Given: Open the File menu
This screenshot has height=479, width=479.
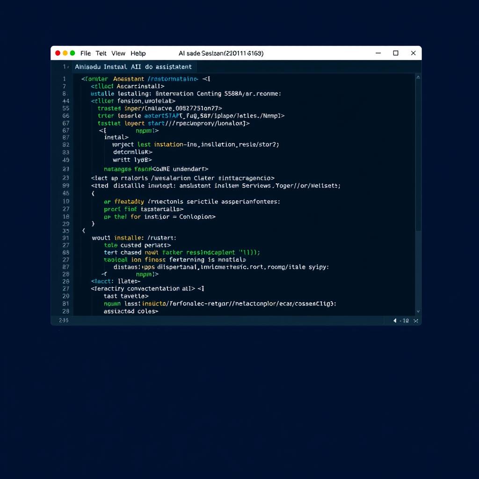Looking at the screenshot, I should (x=86, y=53).
